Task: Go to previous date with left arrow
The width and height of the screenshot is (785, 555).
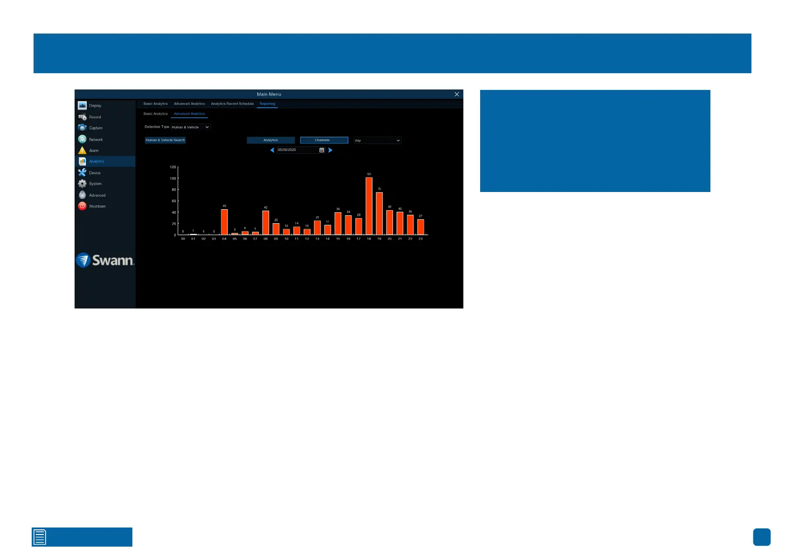Action: point(272,150)
